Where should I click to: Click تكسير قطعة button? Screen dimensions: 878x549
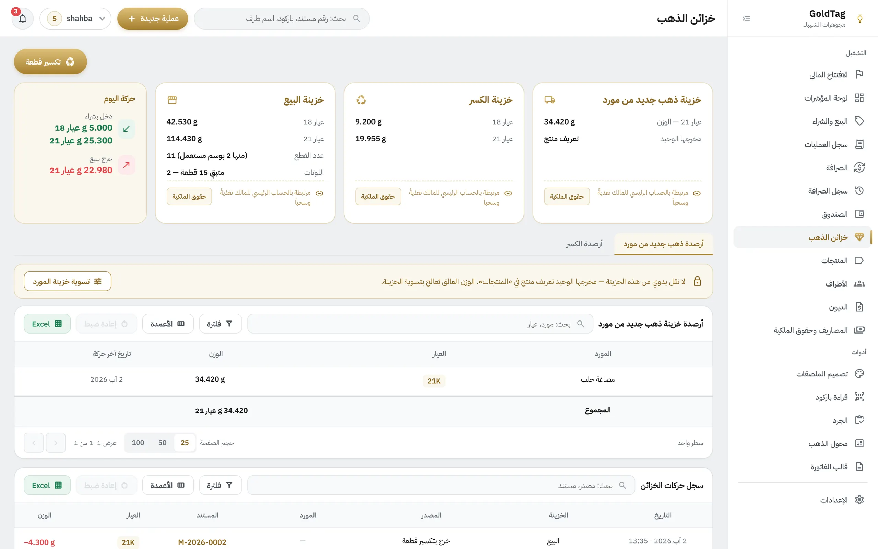(x=50, y=62)
